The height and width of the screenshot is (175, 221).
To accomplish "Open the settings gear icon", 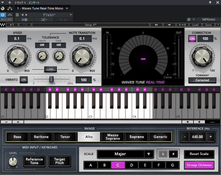I will 189,19.
